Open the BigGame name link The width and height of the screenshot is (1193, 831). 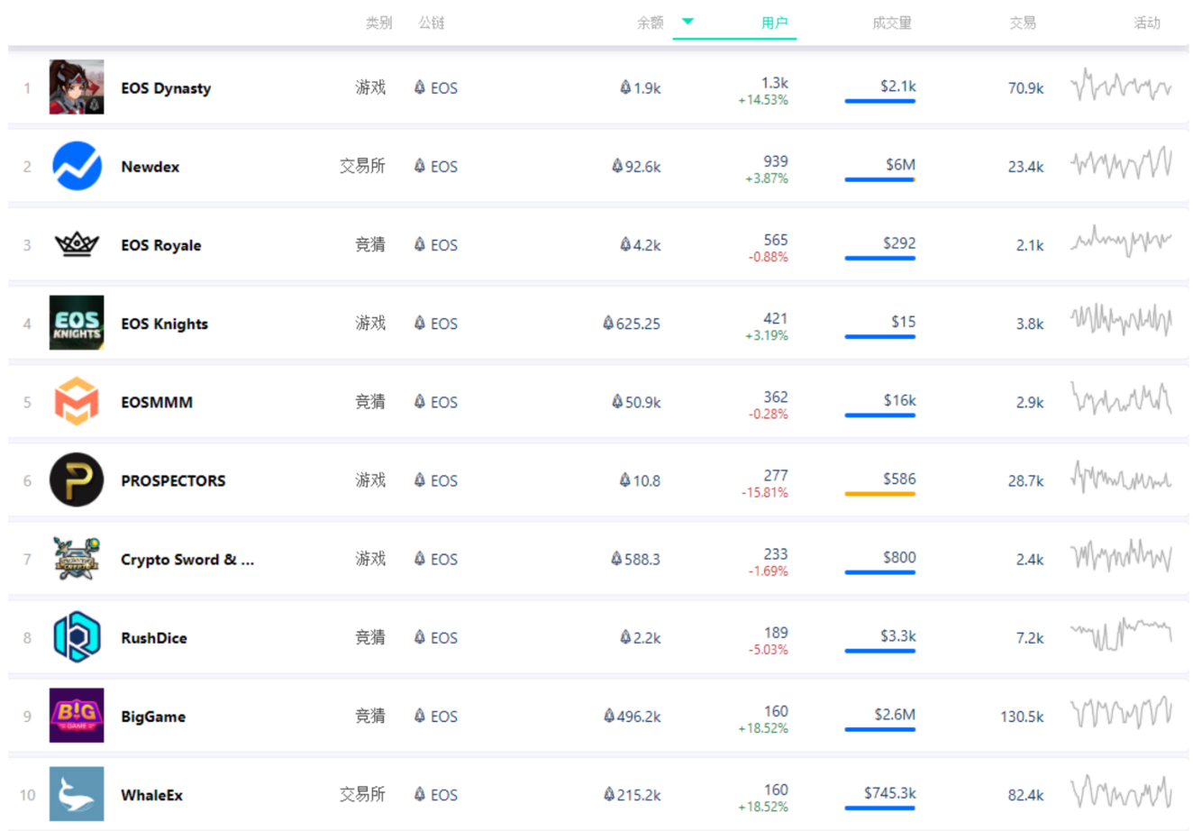(x=153, y=717)
